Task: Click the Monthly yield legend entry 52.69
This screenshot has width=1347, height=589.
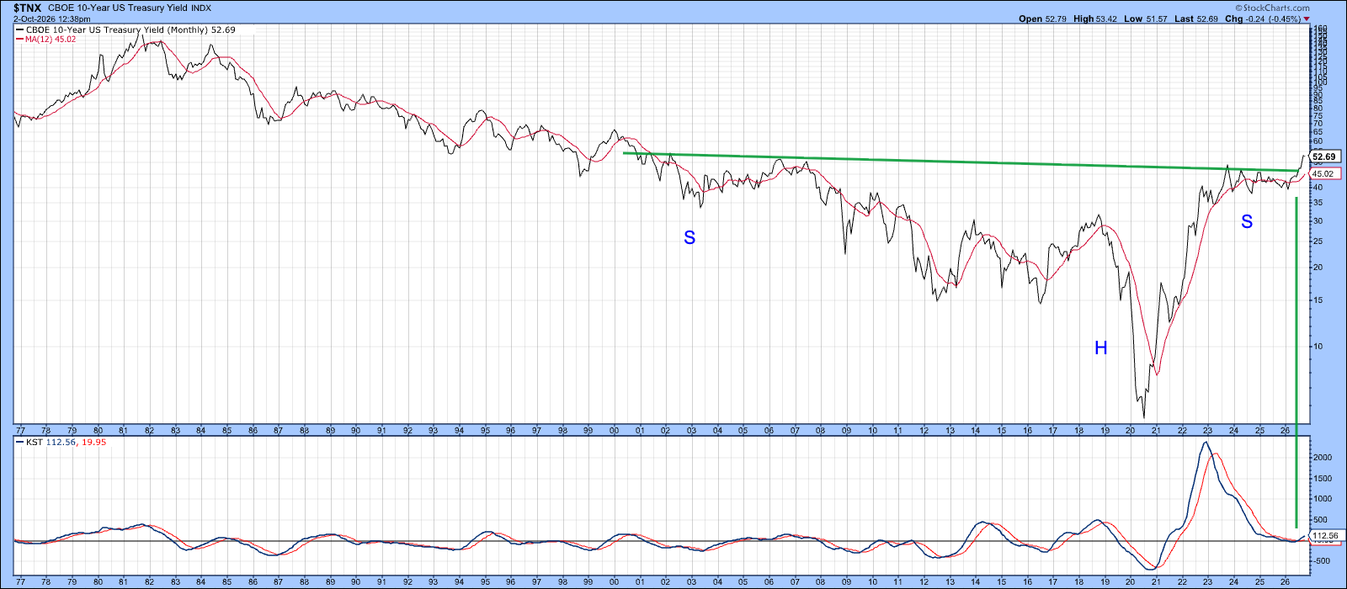Action: [125, 29]
